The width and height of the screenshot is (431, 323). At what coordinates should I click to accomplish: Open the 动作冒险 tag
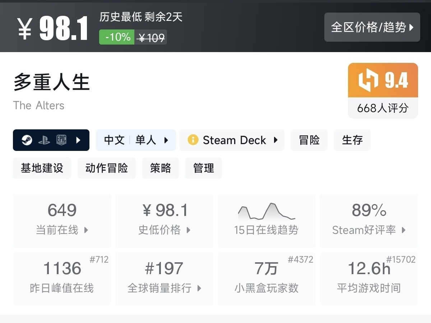tap(107, 168)
